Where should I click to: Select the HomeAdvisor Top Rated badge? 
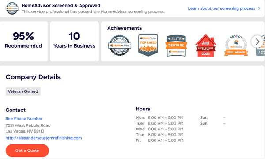coord(148,45)
